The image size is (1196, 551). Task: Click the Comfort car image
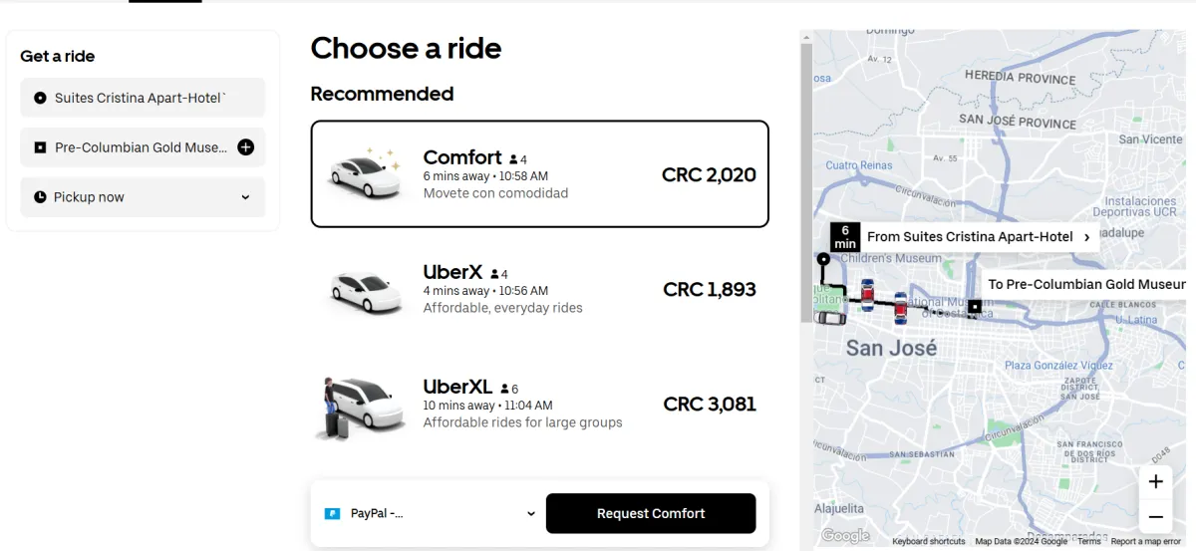tap(365, 173)
